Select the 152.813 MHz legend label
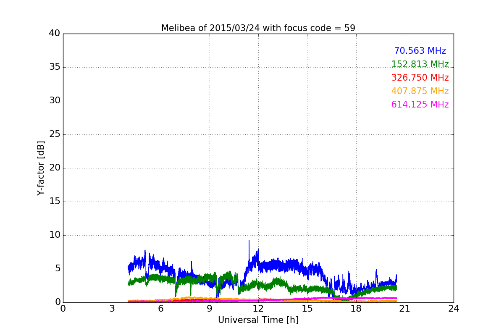Viewport: 504px width, 336px height. click(x=420, y=64)
